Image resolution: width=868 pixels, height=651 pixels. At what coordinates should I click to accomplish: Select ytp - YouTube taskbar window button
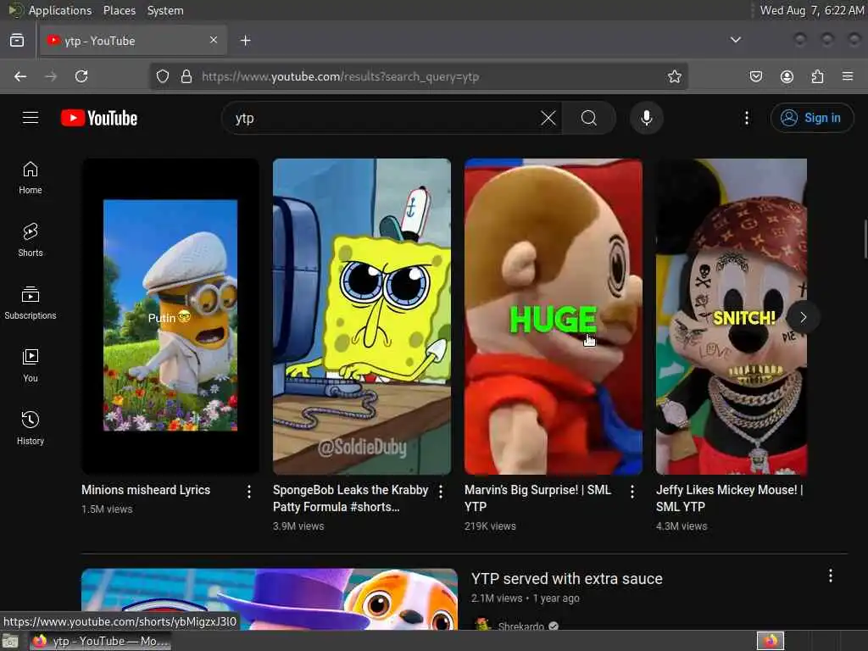[100, 641]
